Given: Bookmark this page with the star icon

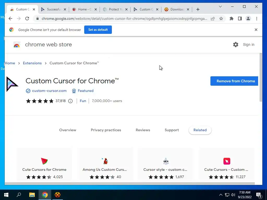Looking at the screenshot, I should [x=221, y=18].
